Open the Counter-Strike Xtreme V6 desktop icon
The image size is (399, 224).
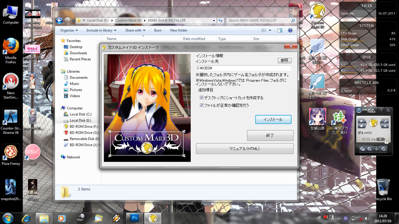coord(11,122)
